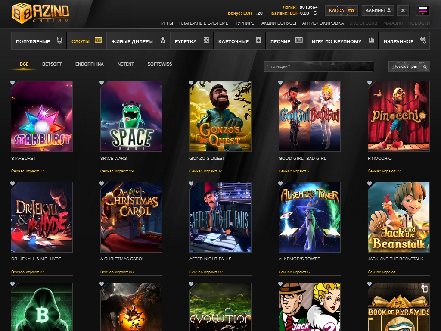
Task: Click the Что ищем search field
Action: coord(318,66)
